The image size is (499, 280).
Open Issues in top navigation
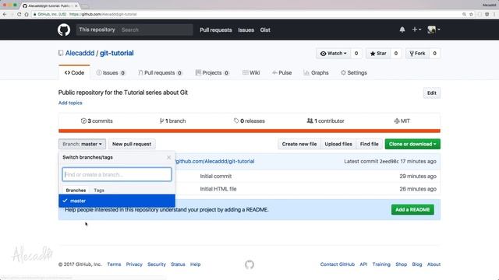coord(246,30)
